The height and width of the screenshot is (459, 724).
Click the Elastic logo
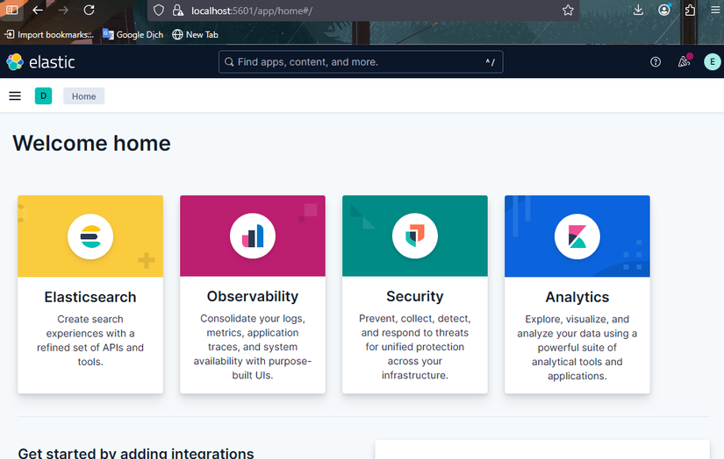pyautogui.click(x=40, y=61)
